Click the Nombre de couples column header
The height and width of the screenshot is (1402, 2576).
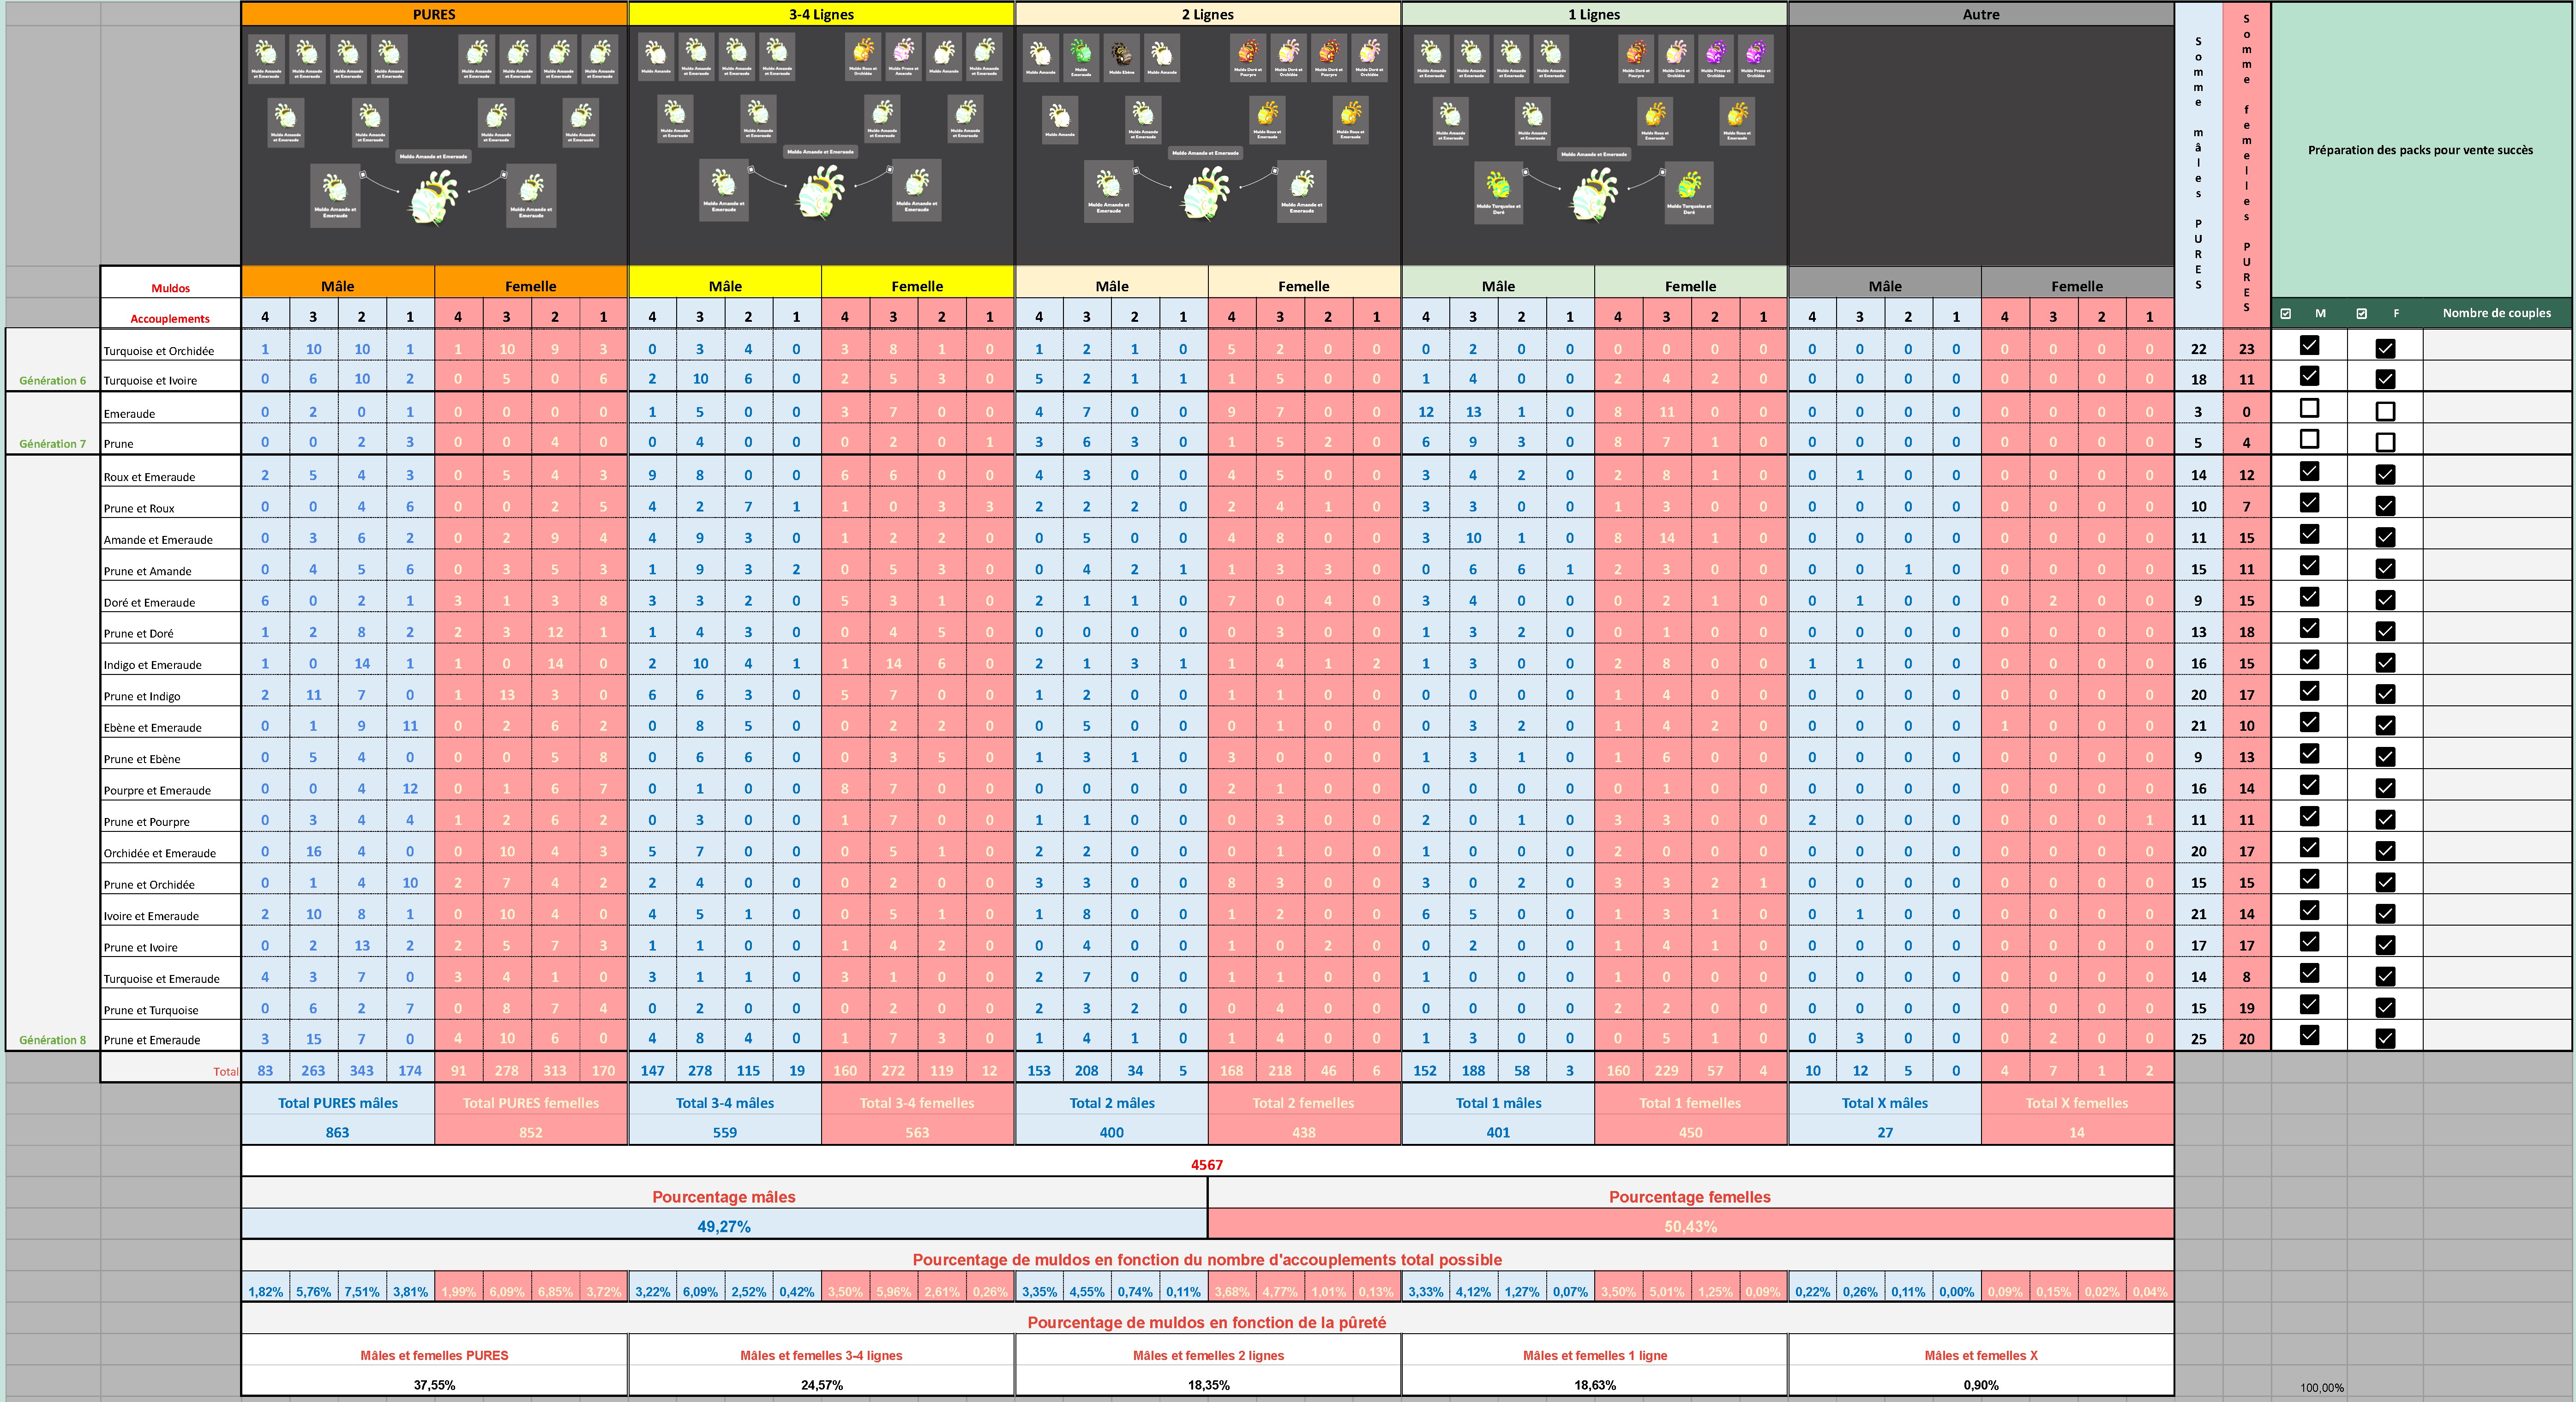point(2496,313)
